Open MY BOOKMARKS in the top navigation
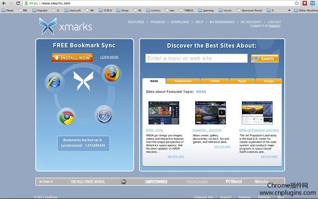The width and height of the screenshot is (318, 199). point(222,22)
